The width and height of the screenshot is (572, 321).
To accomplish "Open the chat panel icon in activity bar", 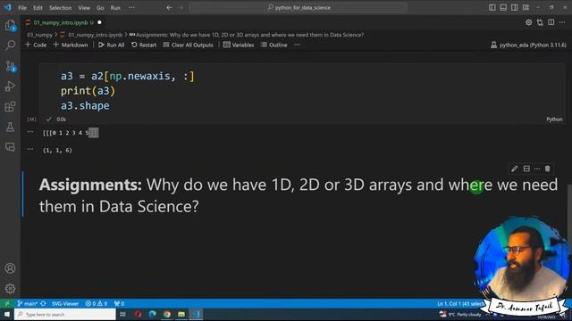I will point(10,147).
